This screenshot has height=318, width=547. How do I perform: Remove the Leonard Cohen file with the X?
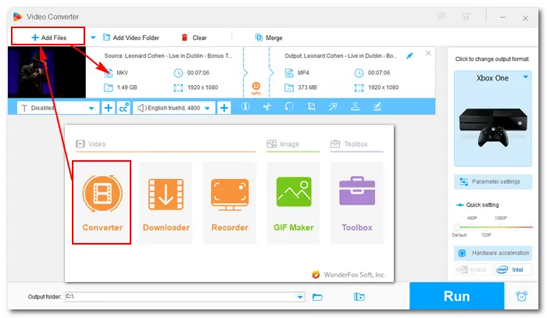point(428,53)
